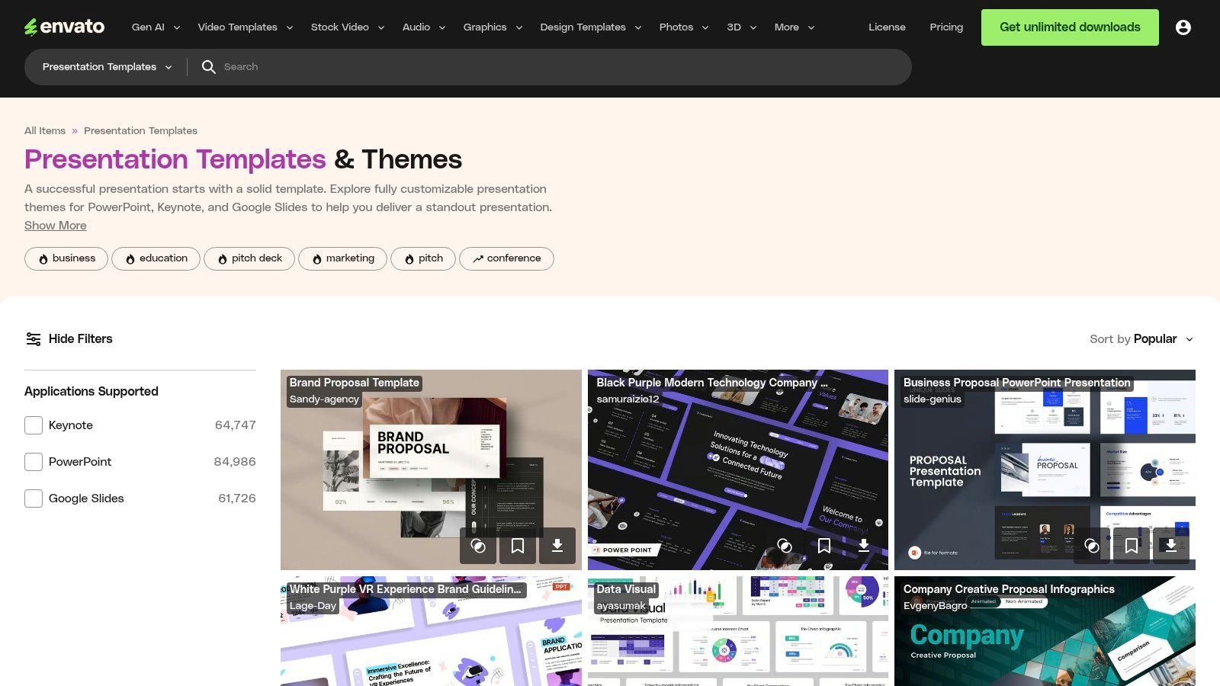This screenshot has height=686, width=1220.
Task: Expand the Stock Video menu
Action: [x=348, y=27]
